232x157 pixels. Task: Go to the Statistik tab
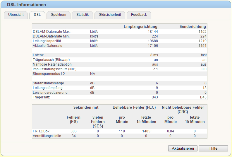pos(83,15)
